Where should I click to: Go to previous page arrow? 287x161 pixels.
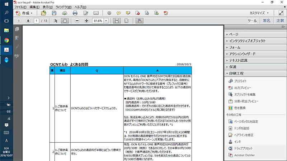19,21
